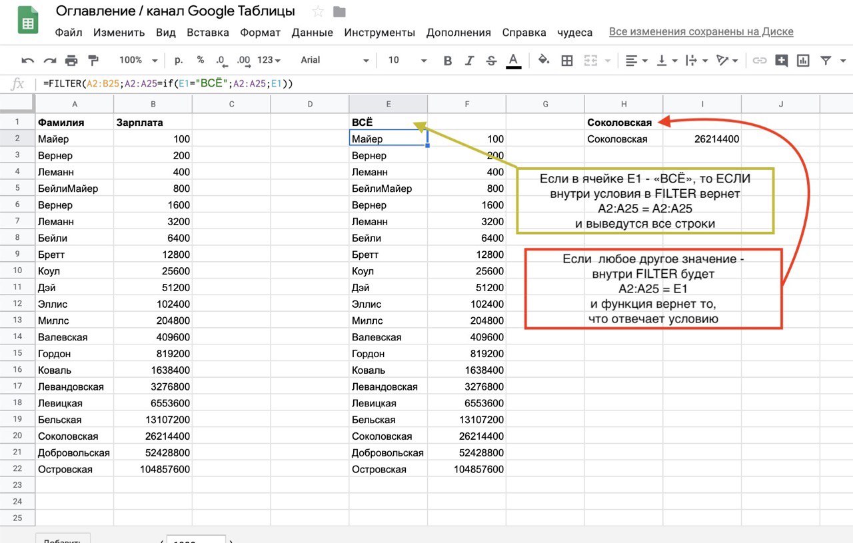Viewport: 853px width, 543px height.
Task: Select the paint format roller tool
Action: tap(93, 60)
